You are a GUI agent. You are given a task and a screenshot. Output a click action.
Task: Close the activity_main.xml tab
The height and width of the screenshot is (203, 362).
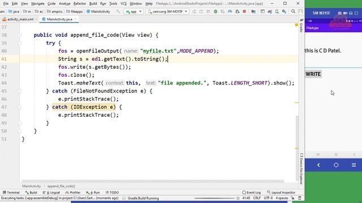[36, 19]
